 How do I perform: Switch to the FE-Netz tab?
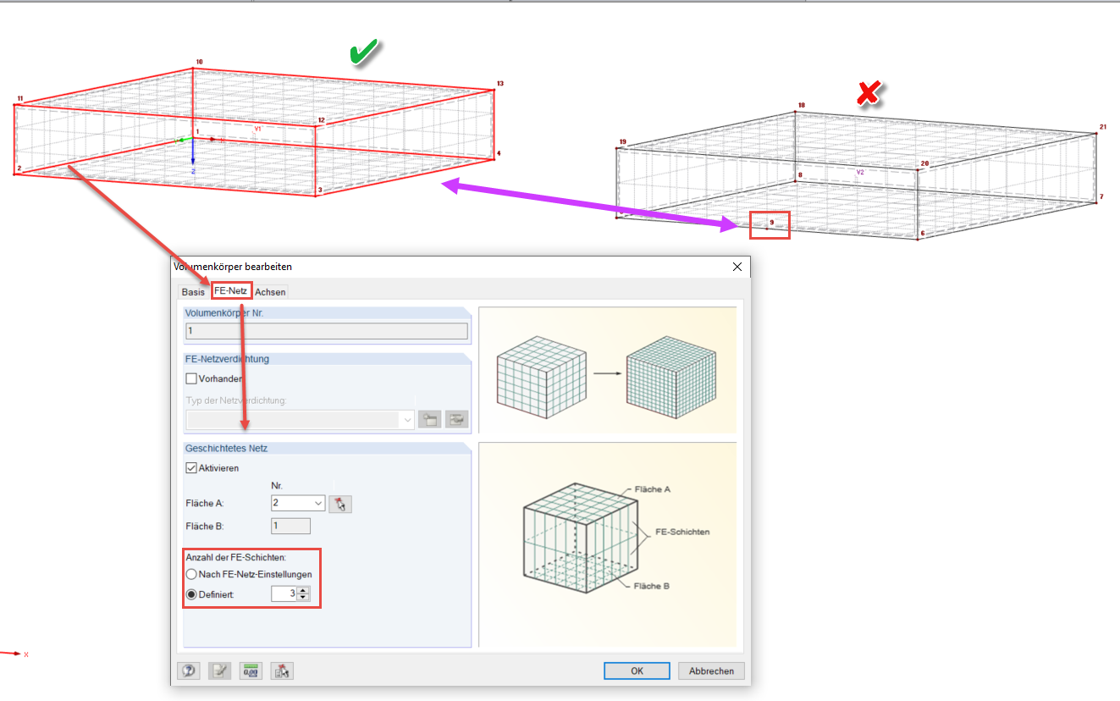point(231,291)
